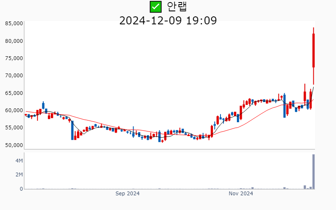Click the 65,000 price axis label
This screenshot has height=210, width=336.
point(14,93)
